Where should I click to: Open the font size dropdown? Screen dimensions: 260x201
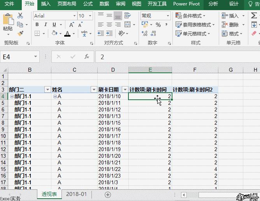(90, 16)
